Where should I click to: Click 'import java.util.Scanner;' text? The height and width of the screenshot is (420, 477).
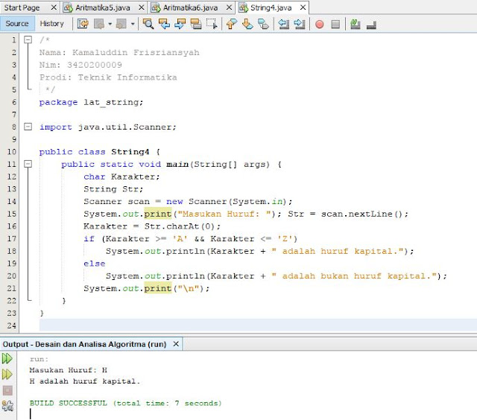click(107, 127)
